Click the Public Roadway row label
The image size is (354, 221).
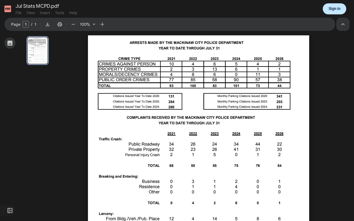[x=144, y=144]
